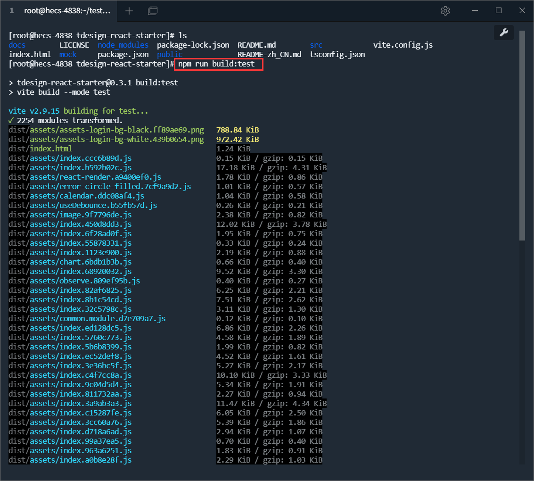The image size is (534, 481).
Task: Click the wrench tools icon
Action: (x=504, y=33)
